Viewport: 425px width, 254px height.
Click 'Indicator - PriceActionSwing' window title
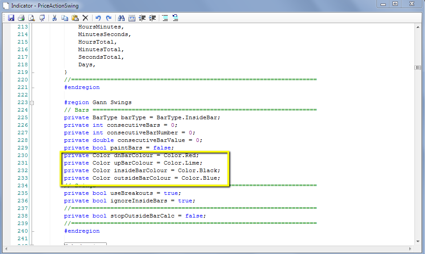(x=45, y=6)
